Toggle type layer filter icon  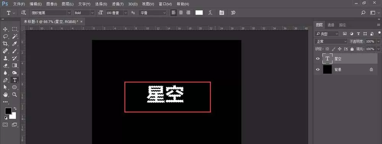tap(358, 34)
